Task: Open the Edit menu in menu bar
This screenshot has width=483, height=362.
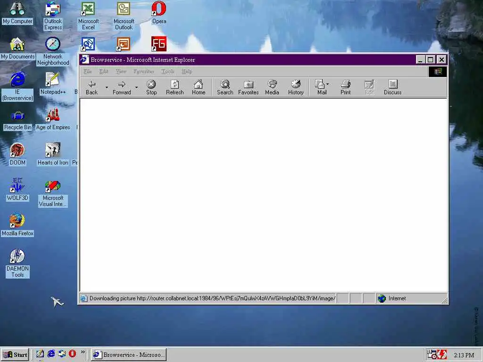Action: (x=103, y=72)
